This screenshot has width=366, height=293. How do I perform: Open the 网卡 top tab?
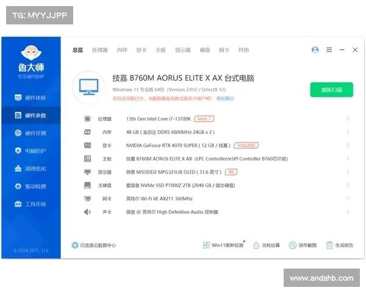coord(224,50)
